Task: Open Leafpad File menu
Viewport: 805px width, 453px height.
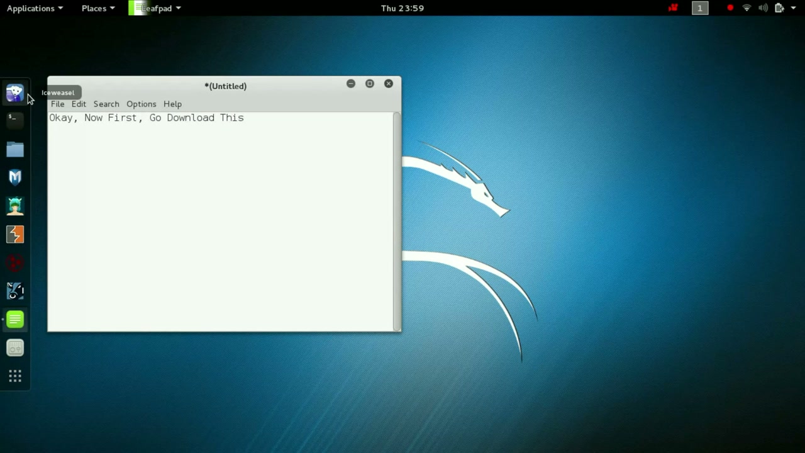Action: pyautogui.click(x=57, y=104)
